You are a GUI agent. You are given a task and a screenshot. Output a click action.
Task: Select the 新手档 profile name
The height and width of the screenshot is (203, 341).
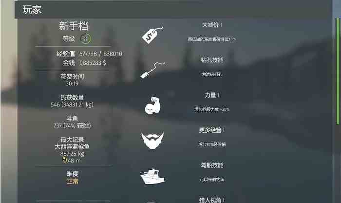(x=74, y=26)
